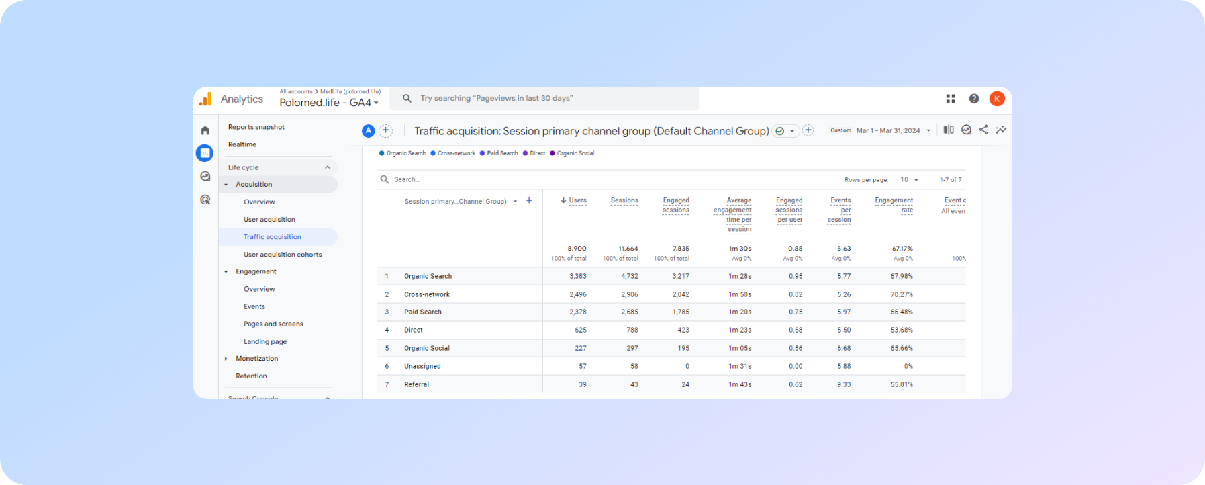Focus the top Try searching Pageviews field
Screen dimensions: 1205x485
(x=544, y=99)
